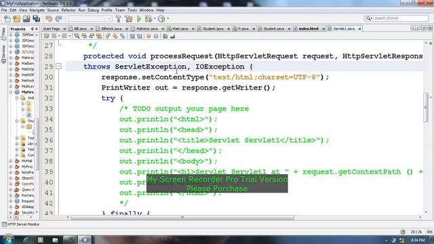Click the Shift Line Right editor icon
The image size is (434, 244).
click(x=139, y=36)
